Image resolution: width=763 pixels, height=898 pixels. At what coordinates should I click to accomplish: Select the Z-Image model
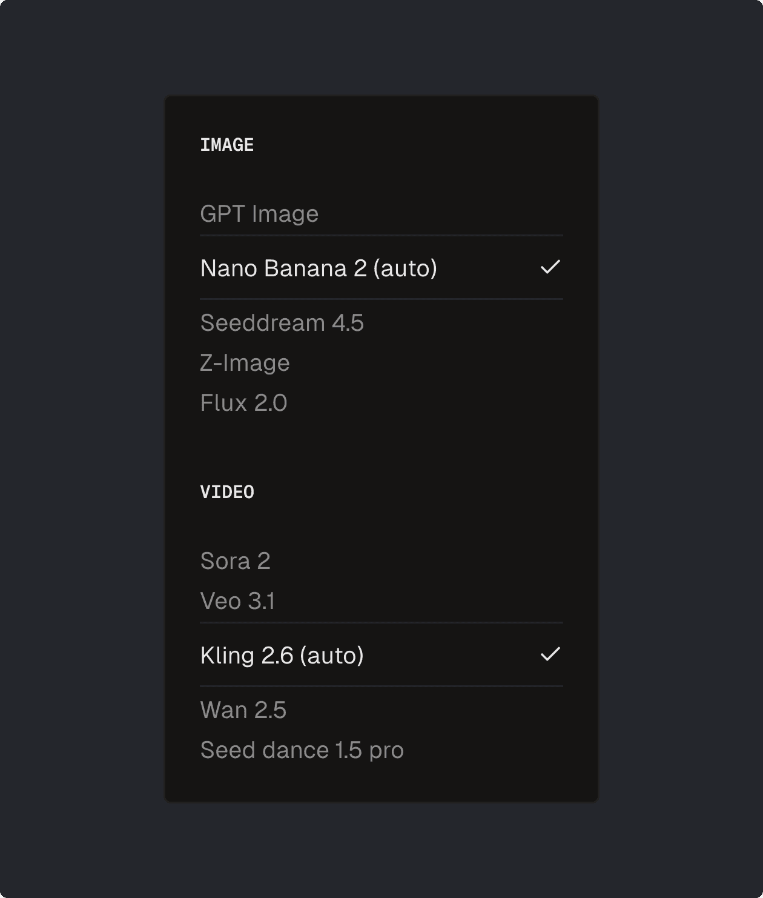pos(245,363)
